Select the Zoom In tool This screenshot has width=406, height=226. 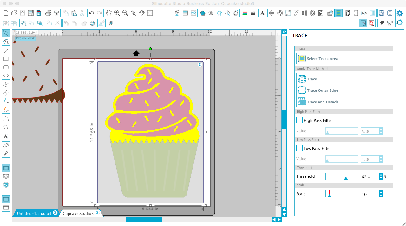[117, 13]
